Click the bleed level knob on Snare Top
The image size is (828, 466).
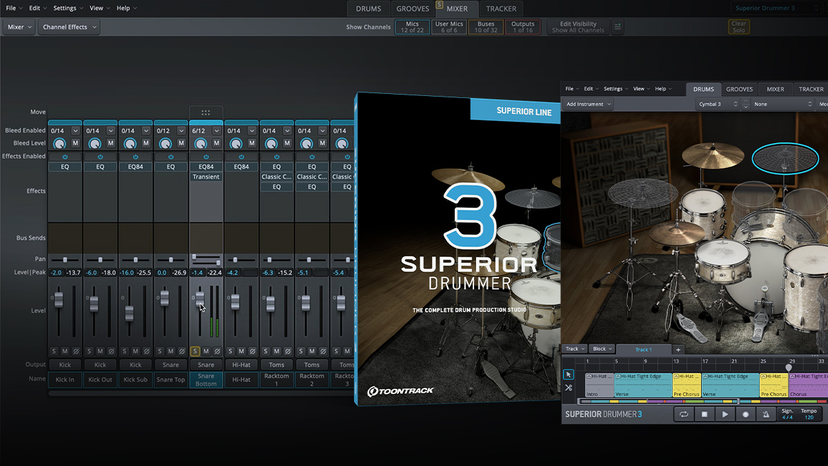pyautogui.click(x=165, y=144)
